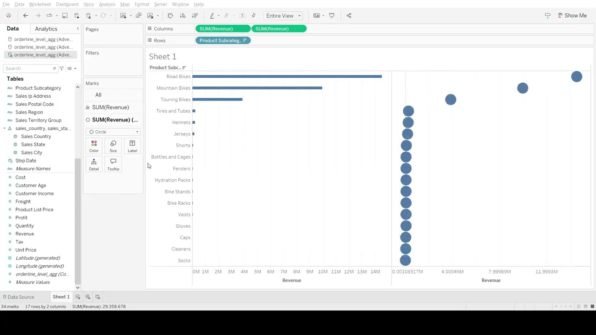Open the Data Guide icon near Show Me
Image resolution: width=596 pixels, height=335 pixels.
pos(548,16)
